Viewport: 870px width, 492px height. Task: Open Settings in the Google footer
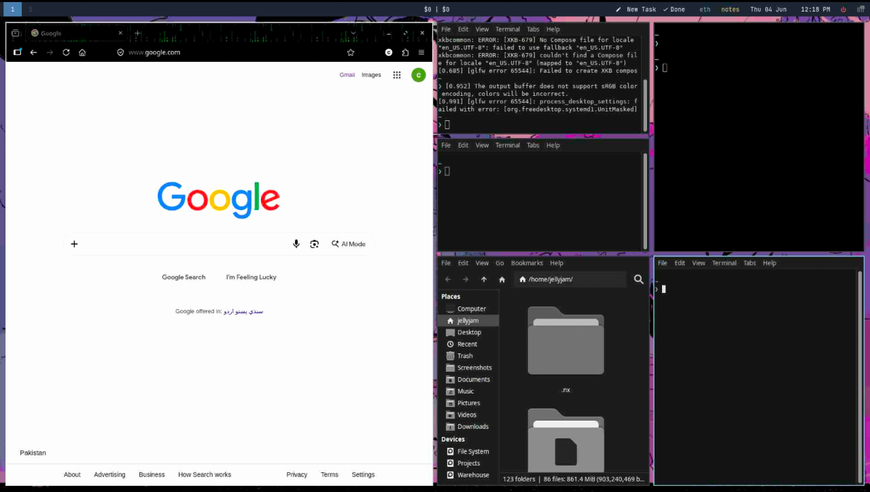pos(363,474)
